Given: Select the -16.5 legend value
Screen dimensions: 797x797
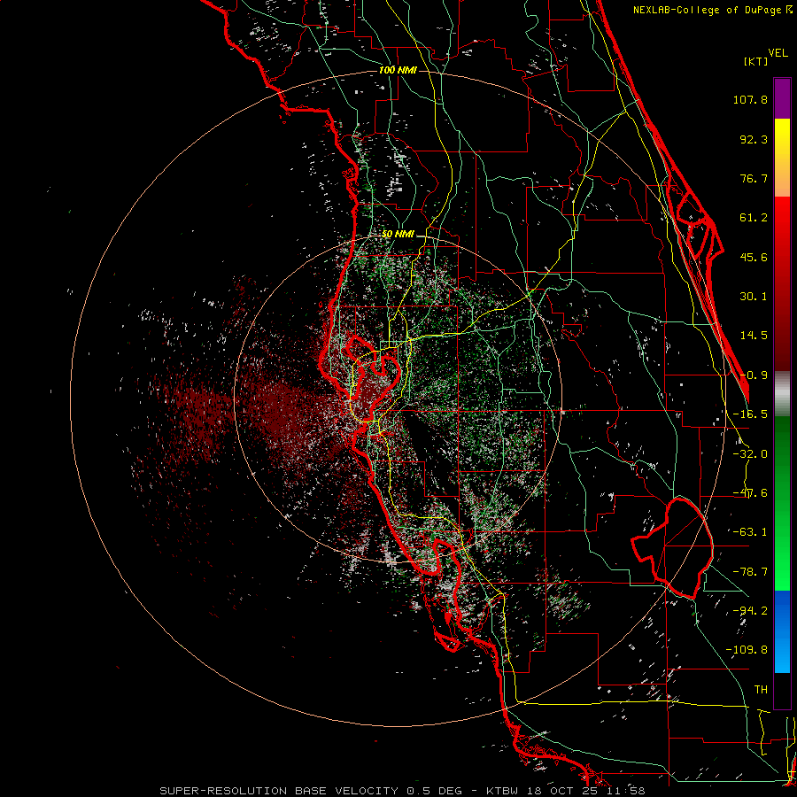Looking at the screenshot, I should click(x=750, y=414).
